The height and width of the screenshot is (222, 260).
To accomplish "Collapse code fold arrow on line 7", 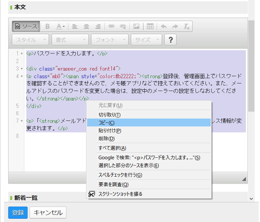I will point(22,121).
